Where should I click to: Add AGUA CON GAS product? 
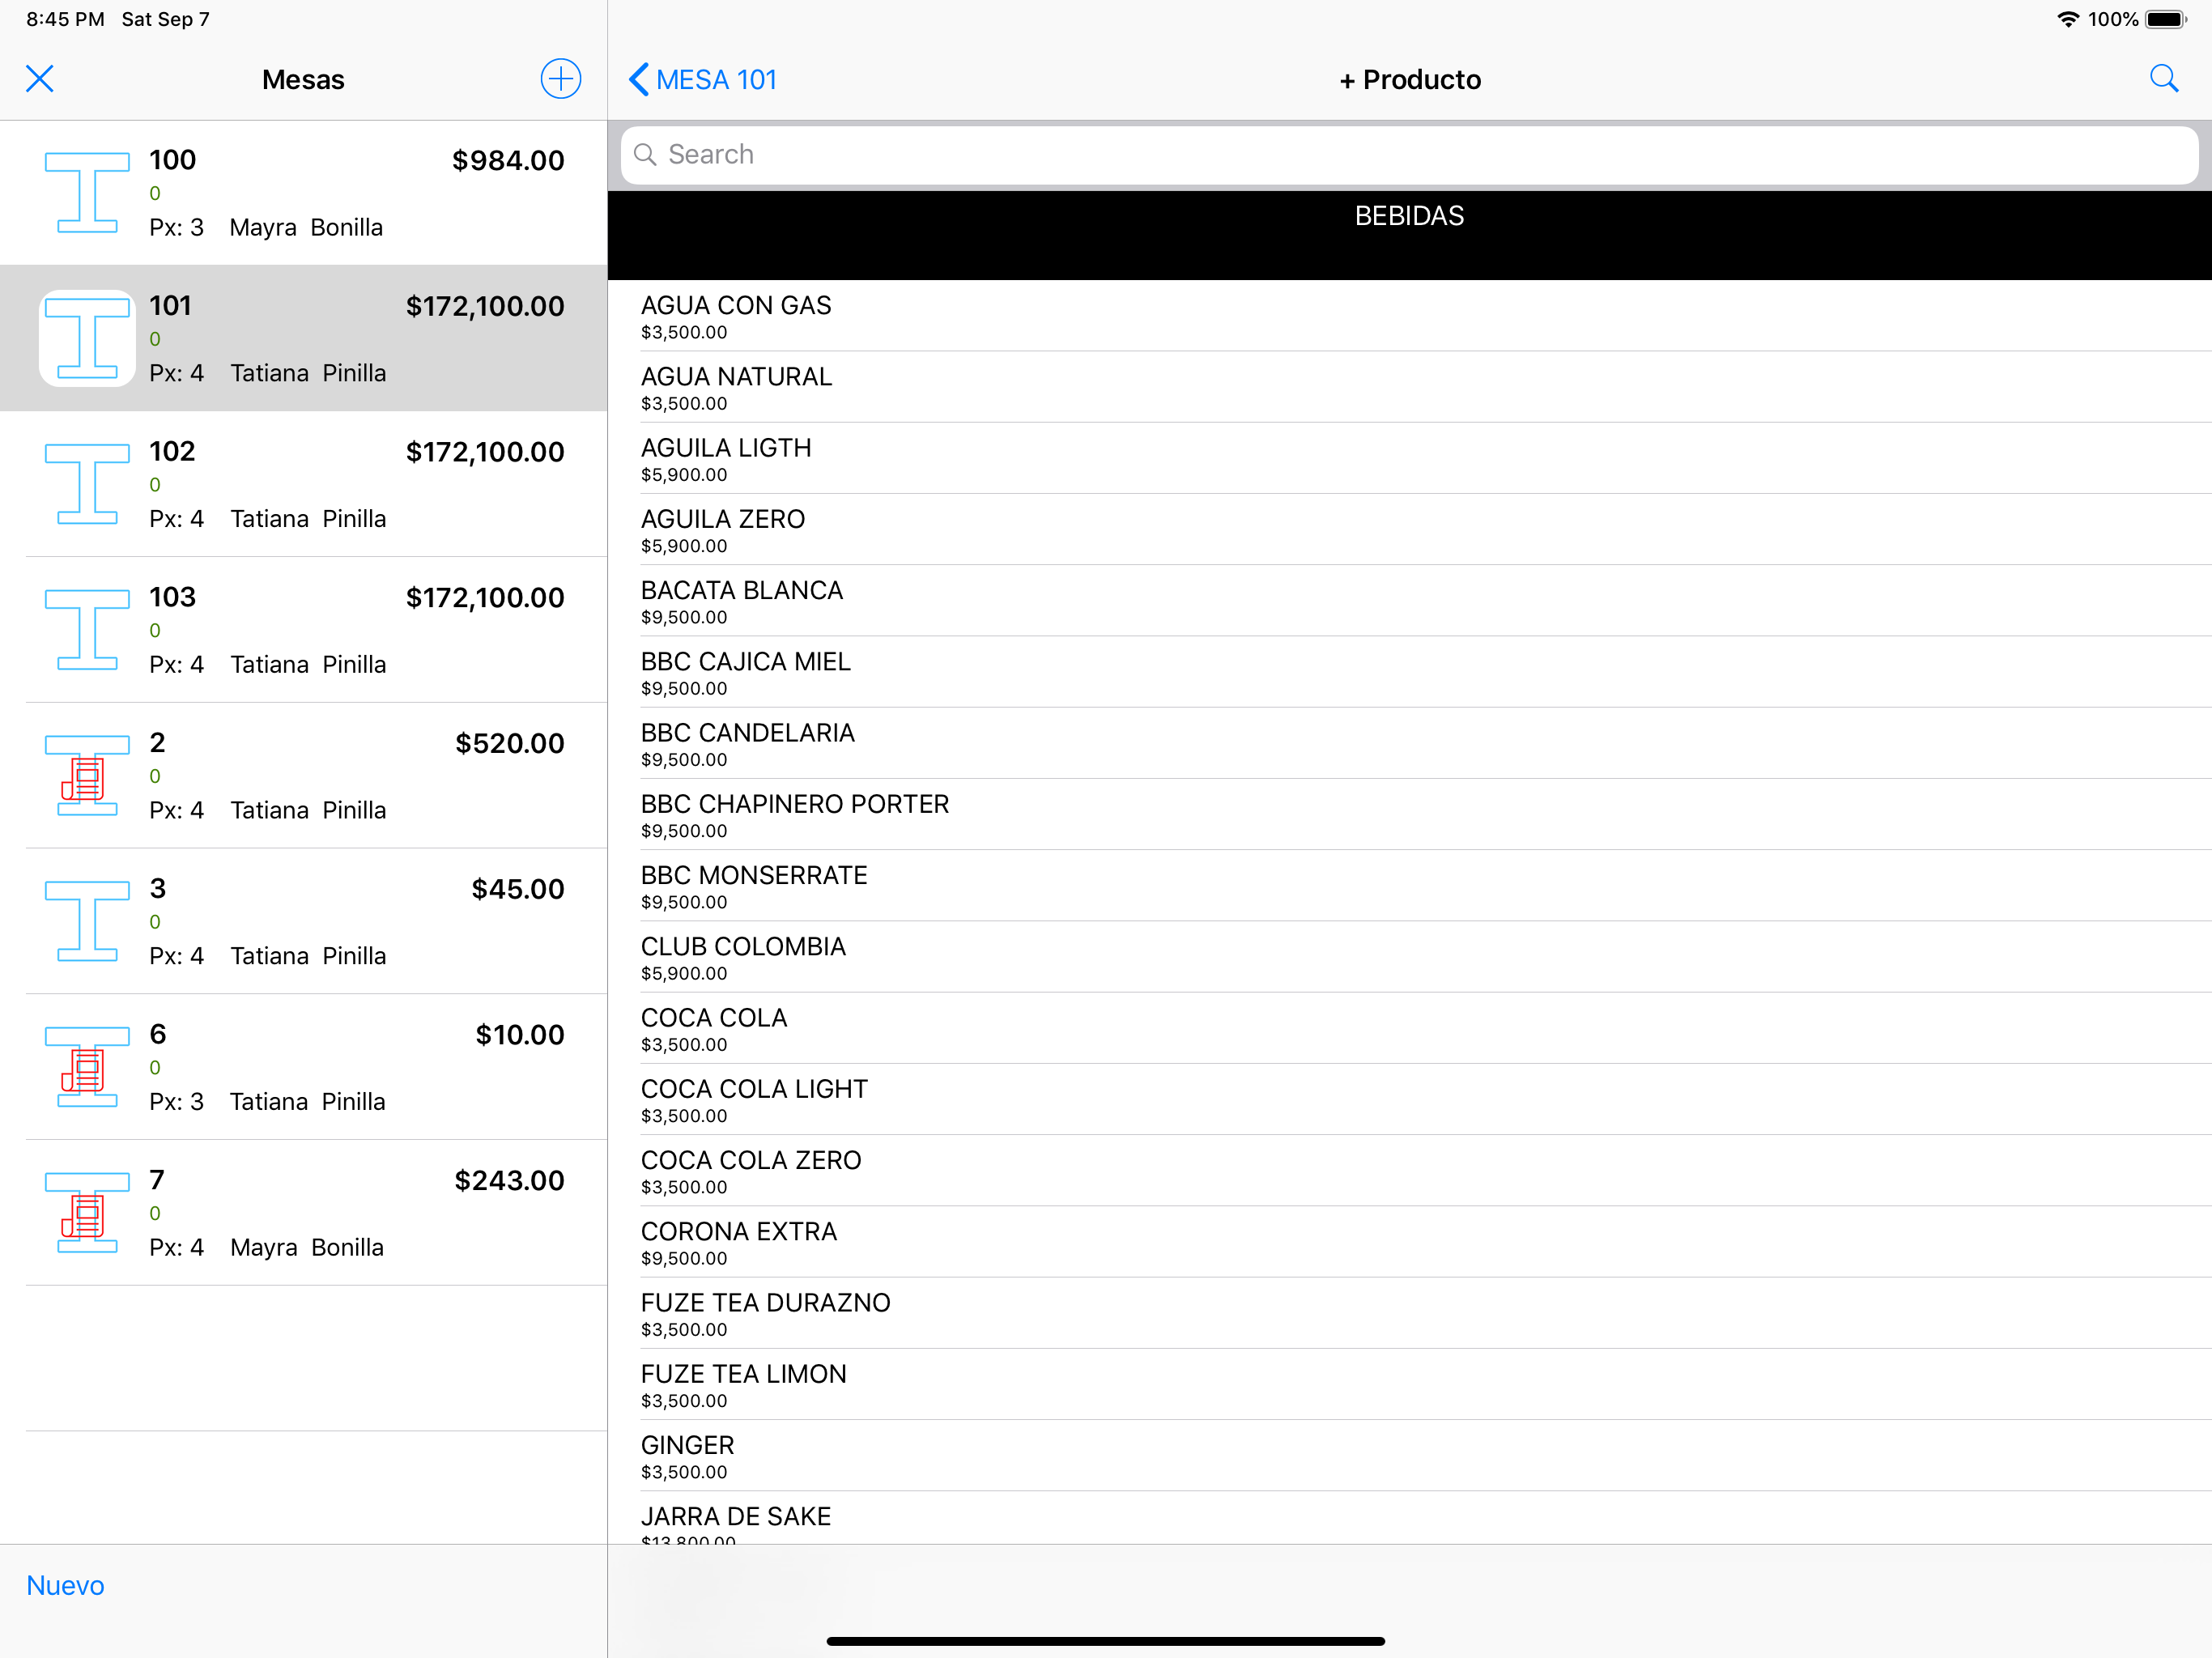[1409, 316]
